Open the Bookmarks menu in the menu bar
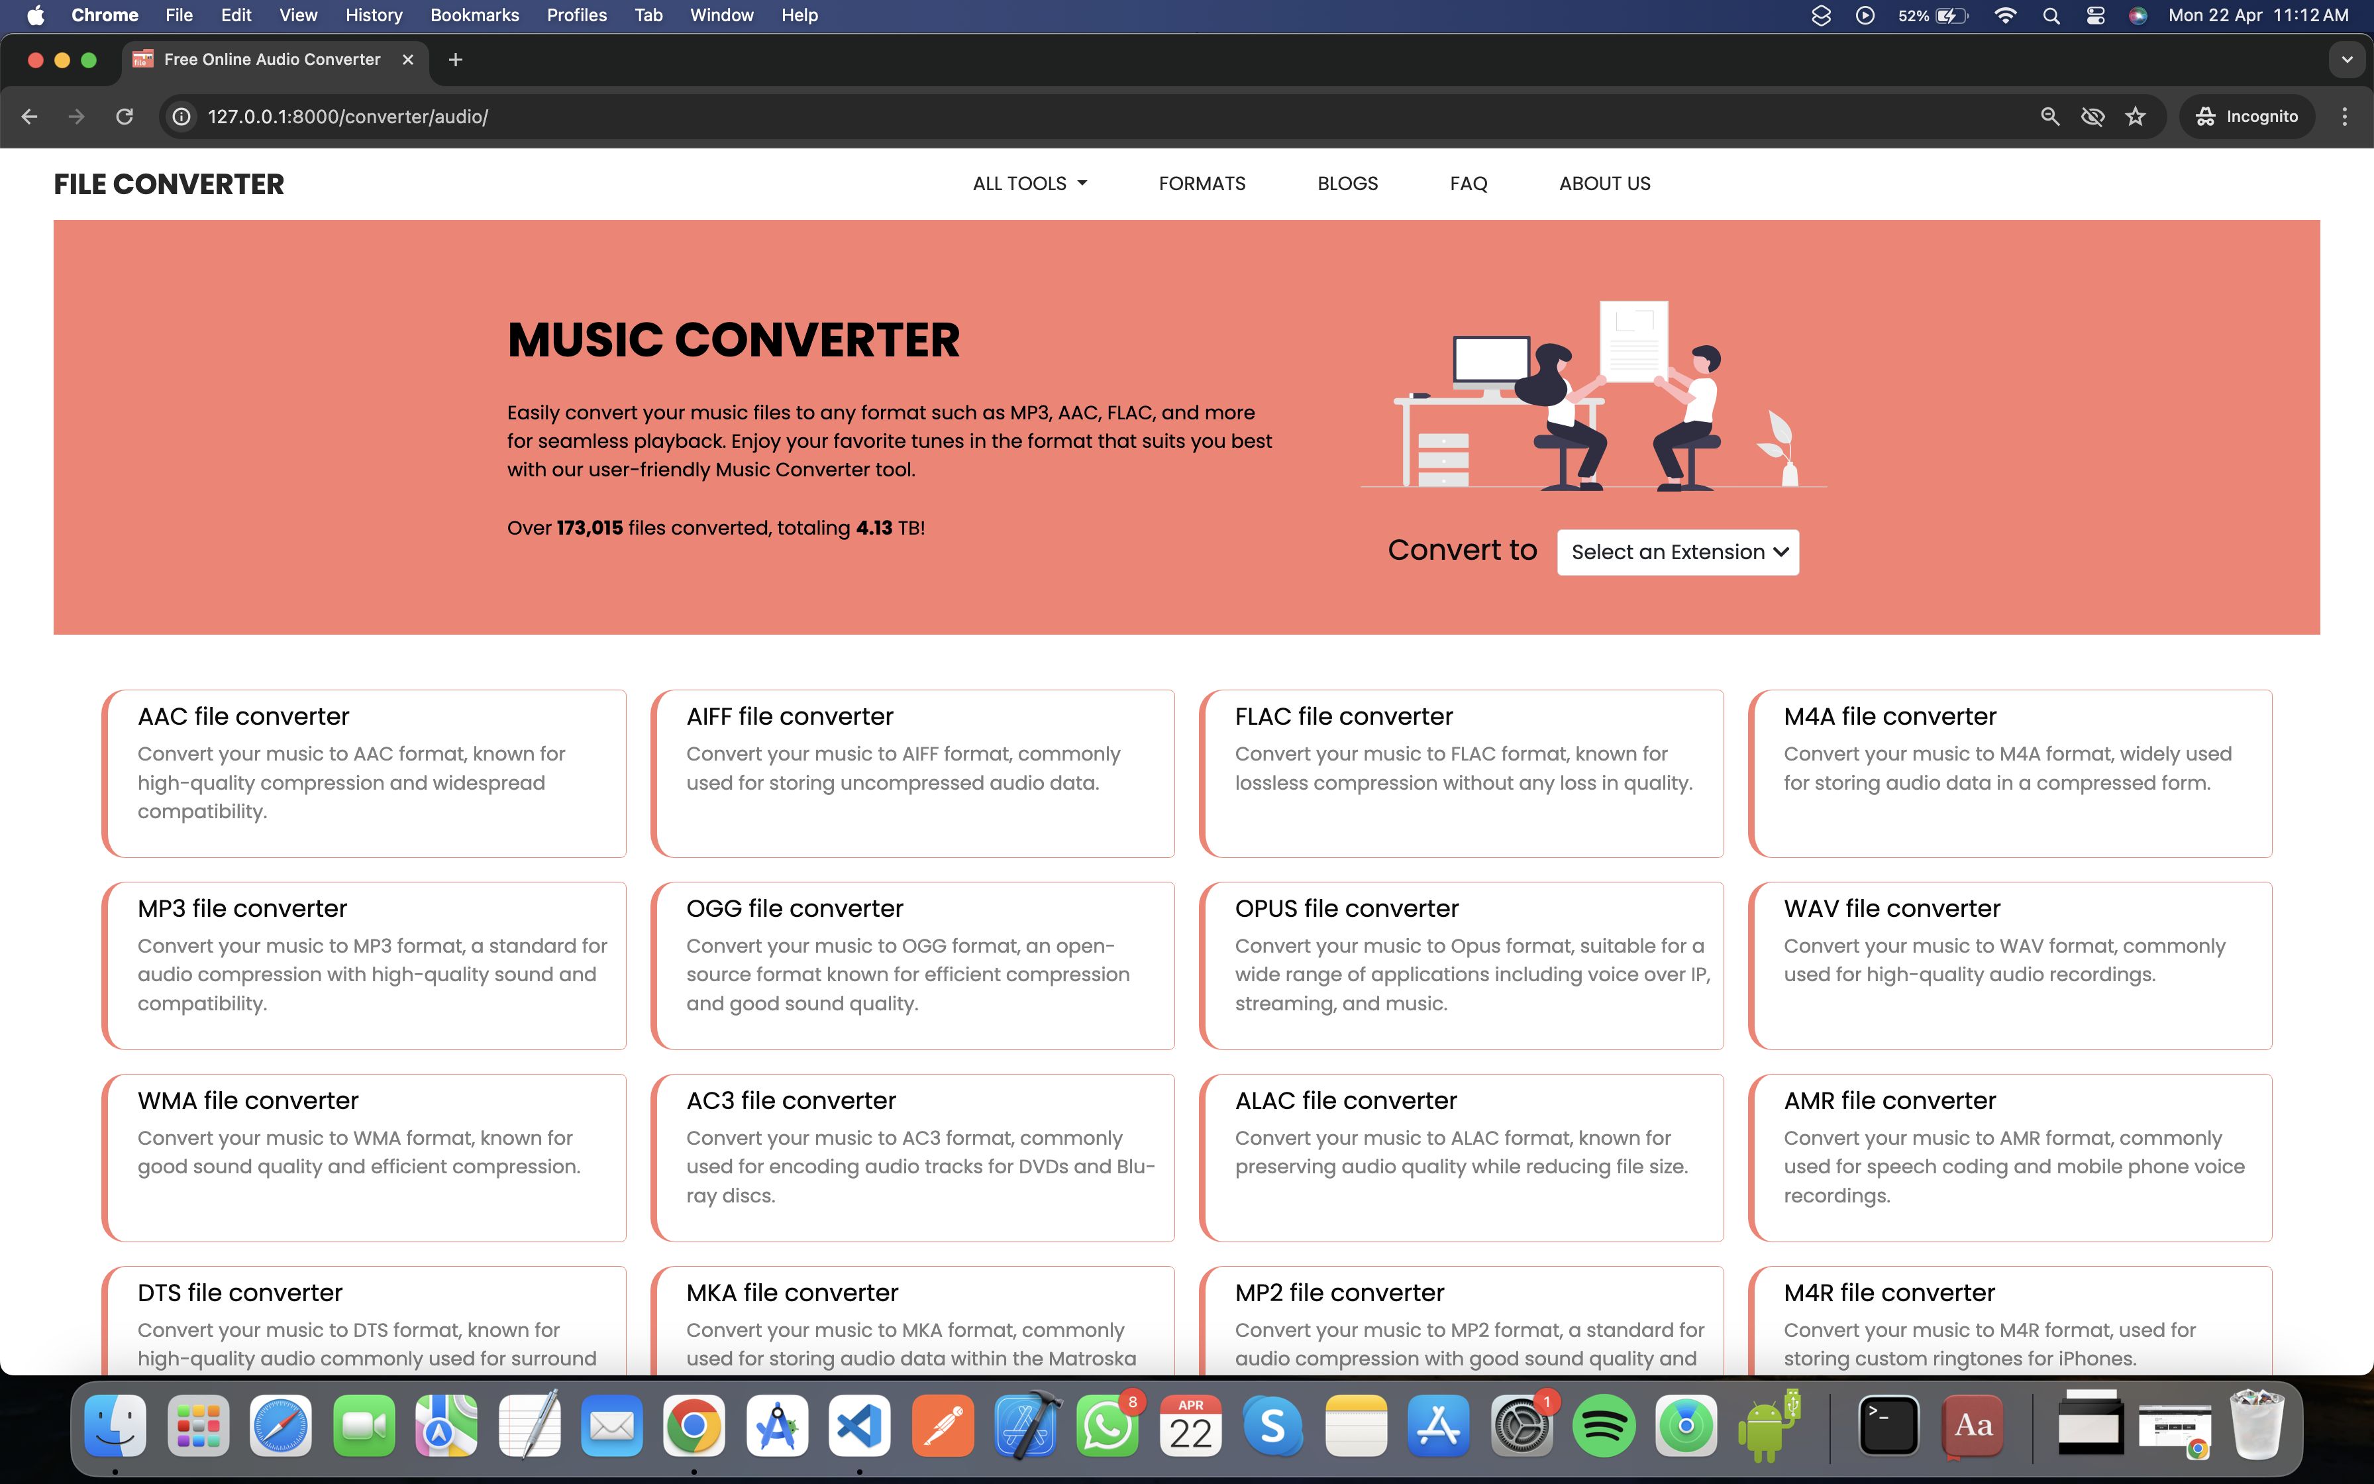The image size is (2374, 1484). click(x=475, y=16)
